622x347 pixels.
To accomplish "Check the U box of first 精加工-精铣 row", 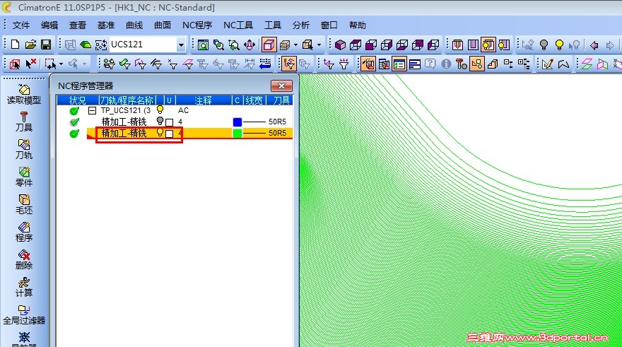I will click(x=170, y=122).
